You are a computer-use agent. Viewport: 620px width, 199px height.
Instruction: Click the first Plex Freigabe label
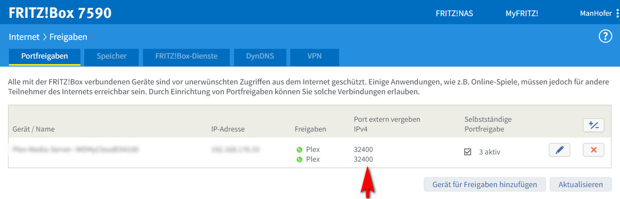[313, 149]
